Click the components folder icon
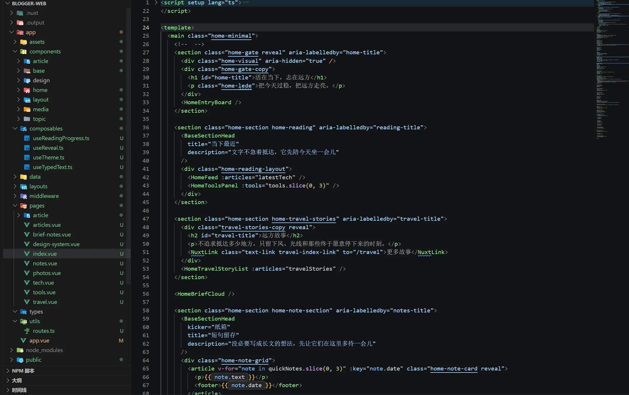The width and height of the screenshot is (629, 395). [24, 52]
